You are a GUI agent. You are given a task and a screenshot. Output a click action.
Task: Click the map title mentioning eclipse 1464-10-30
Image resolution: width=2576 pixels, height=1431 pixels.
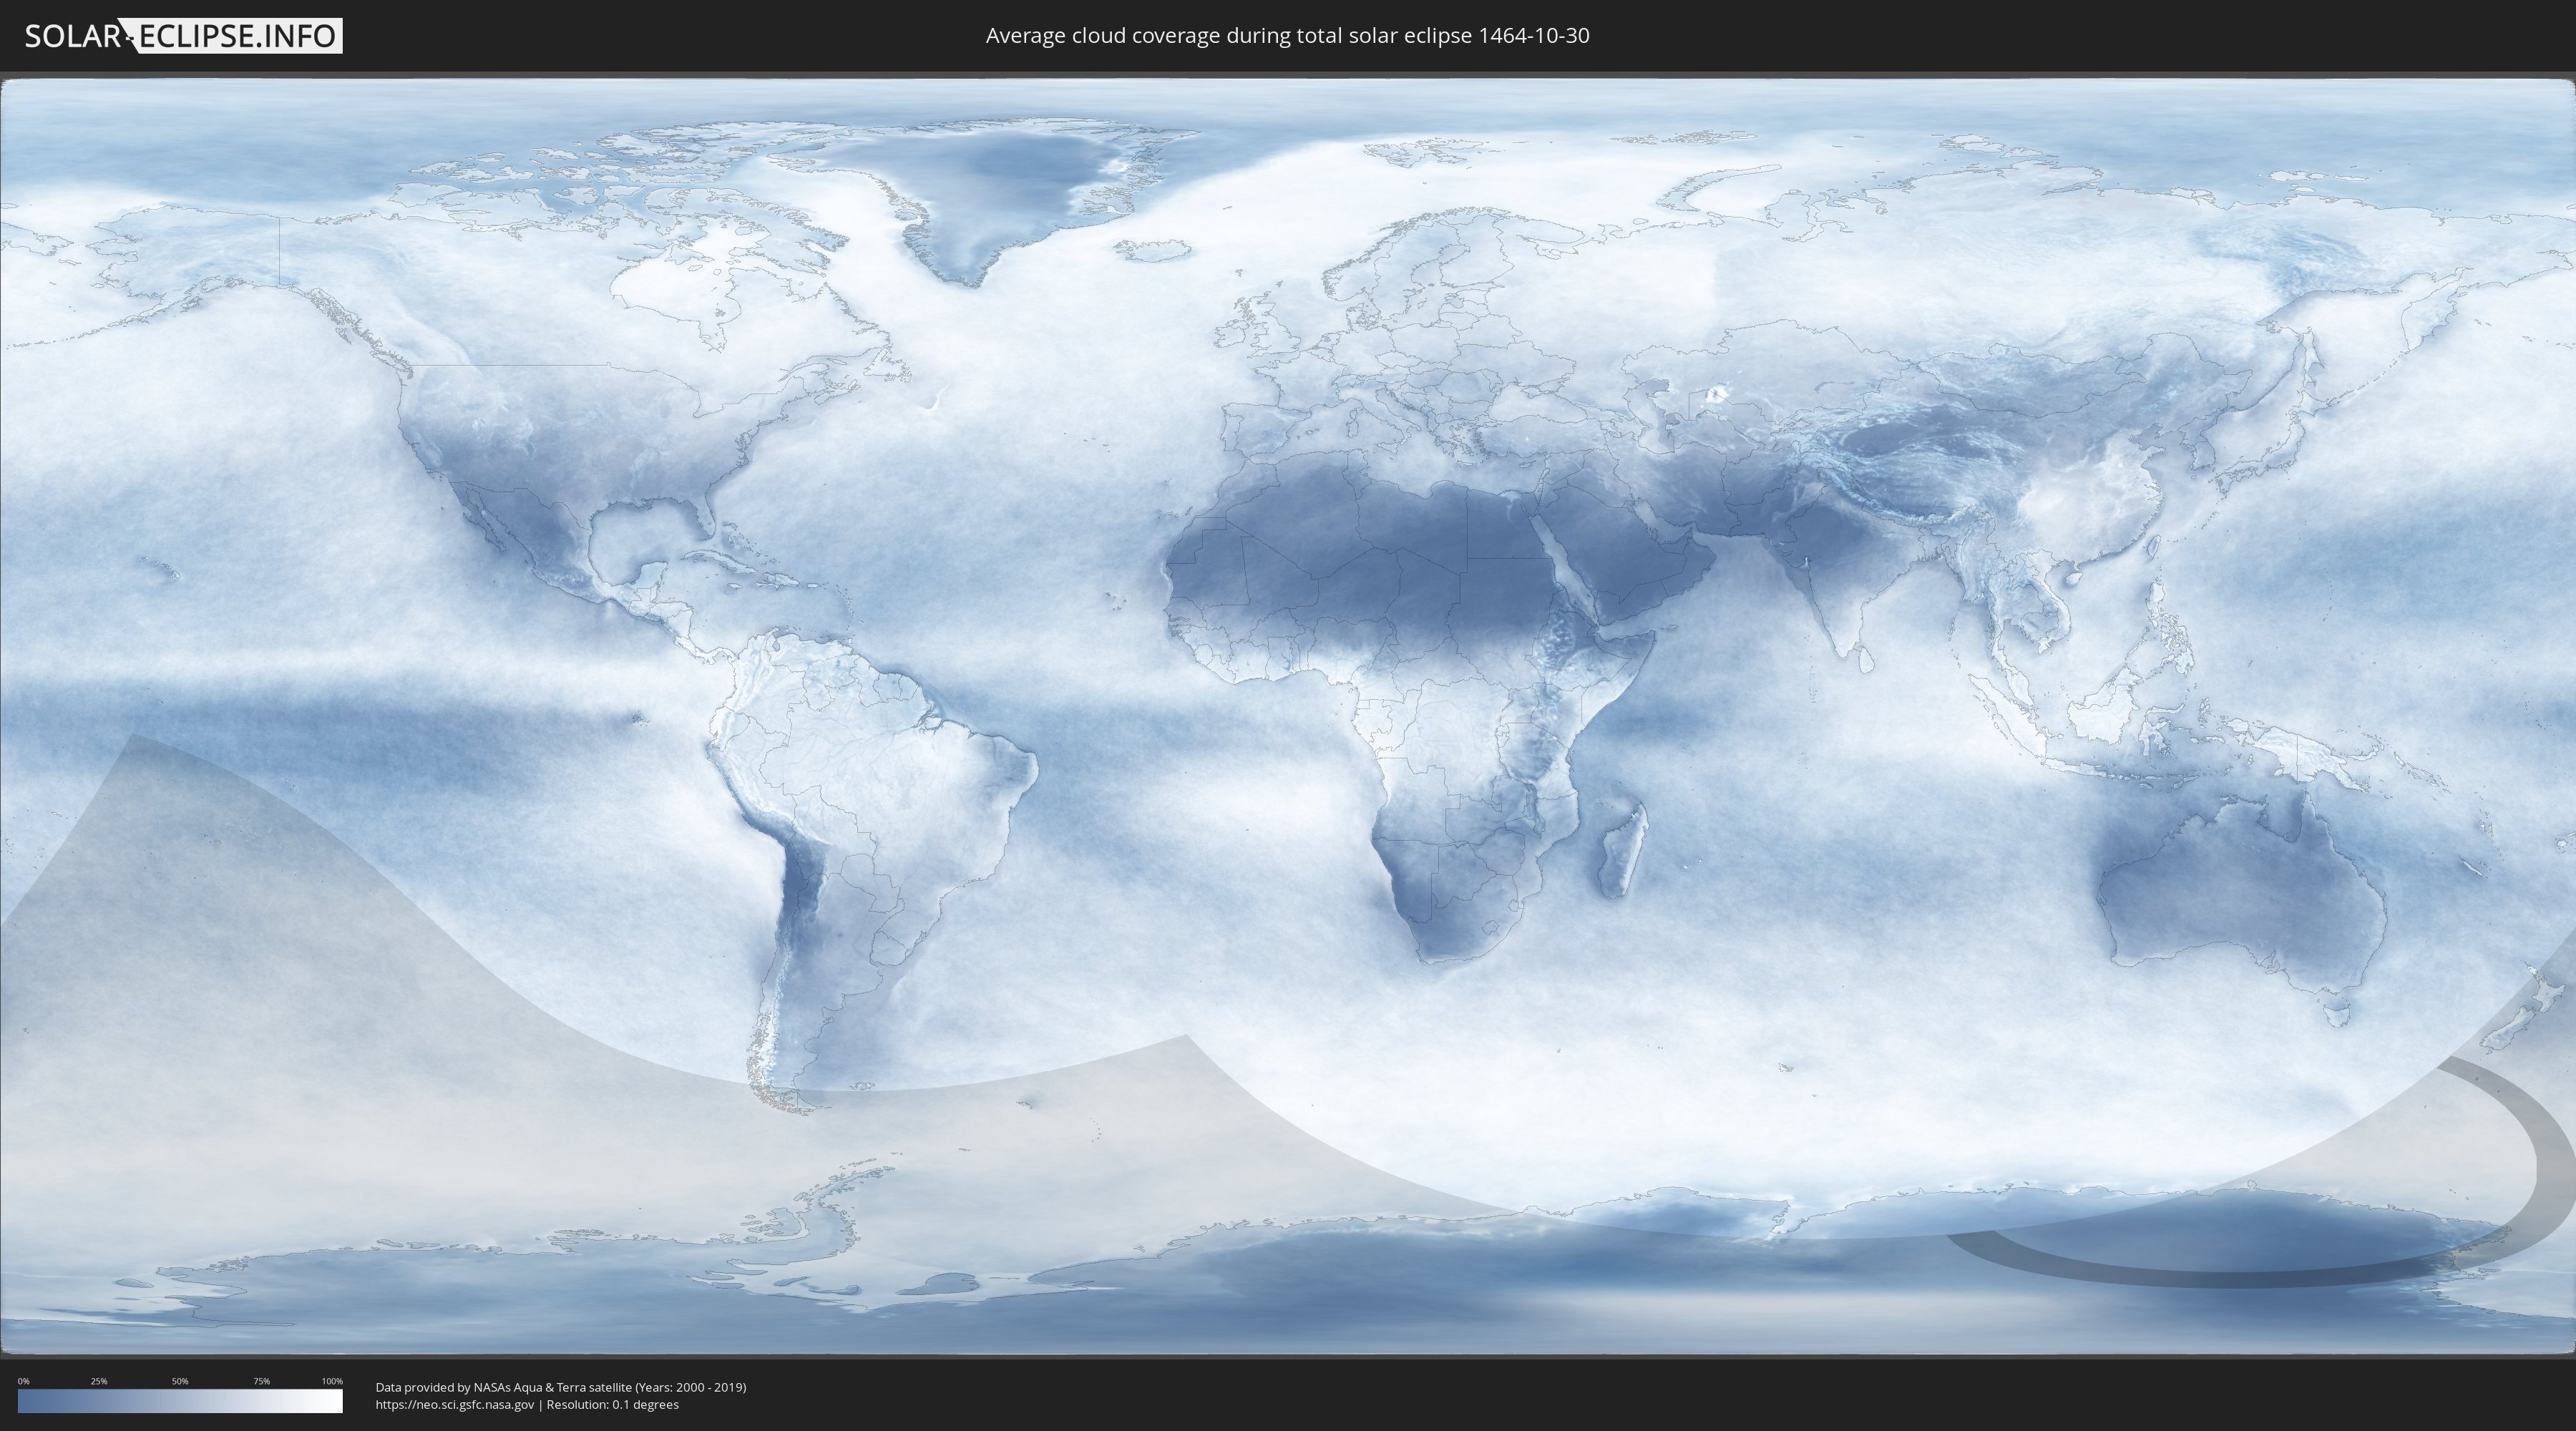(x=1287, y=36)
